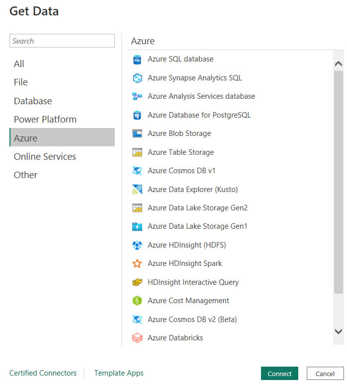The height and width of the screenshot is (385, 347).
Task: Choose the 'Azure HDInsight (HDFS)' text
Action: tap(187, 245)
